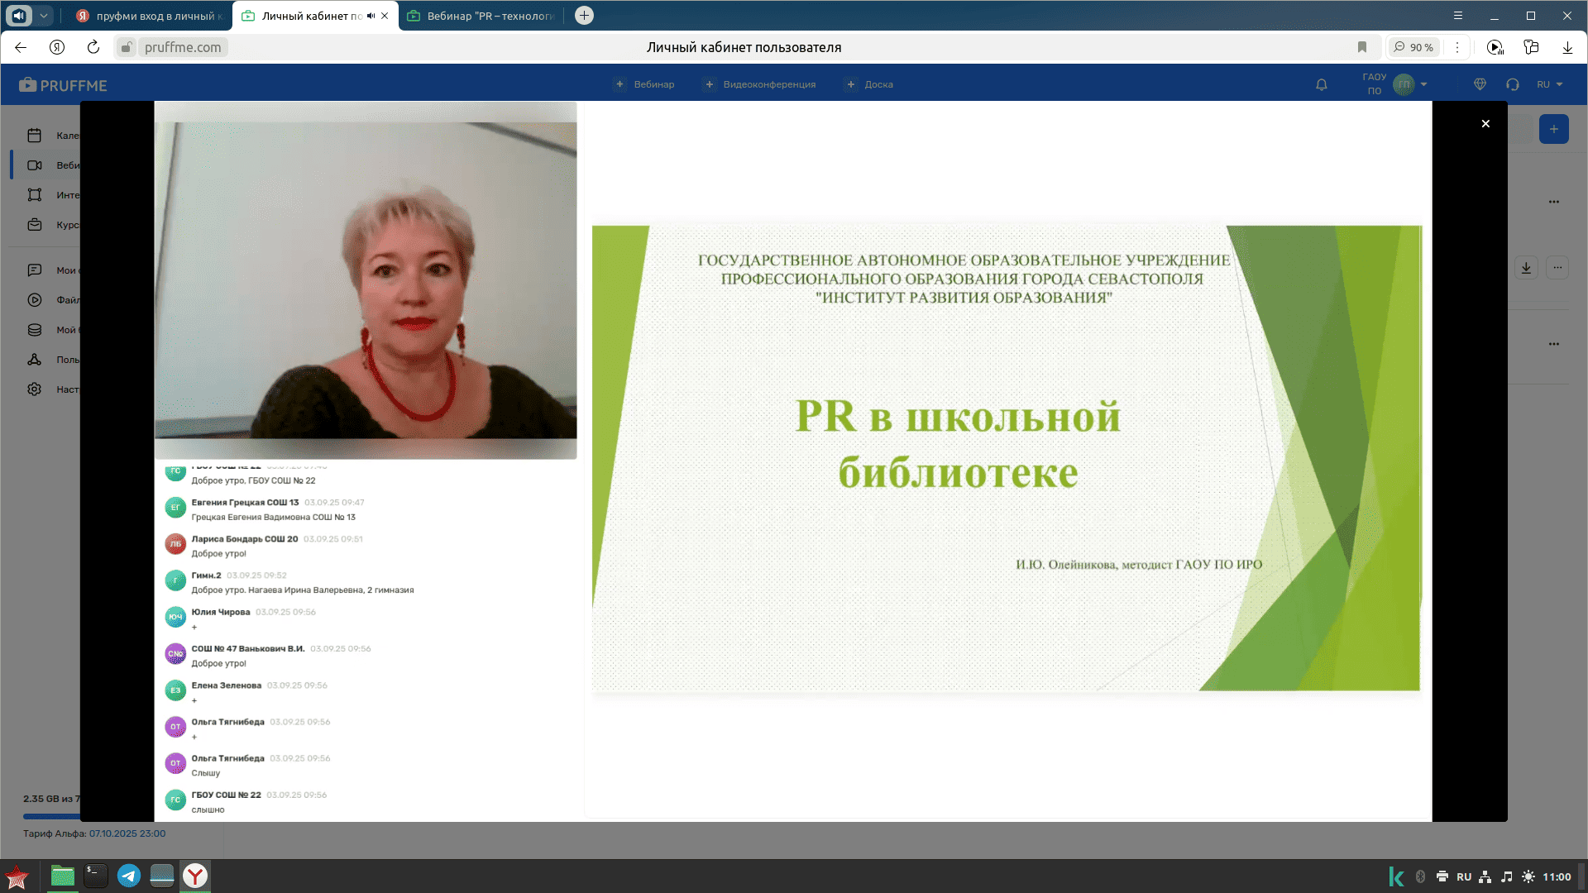Screen dimensions: 1588x893
Task: Click the blue plus add button
Action: [x=1554, y=129]
